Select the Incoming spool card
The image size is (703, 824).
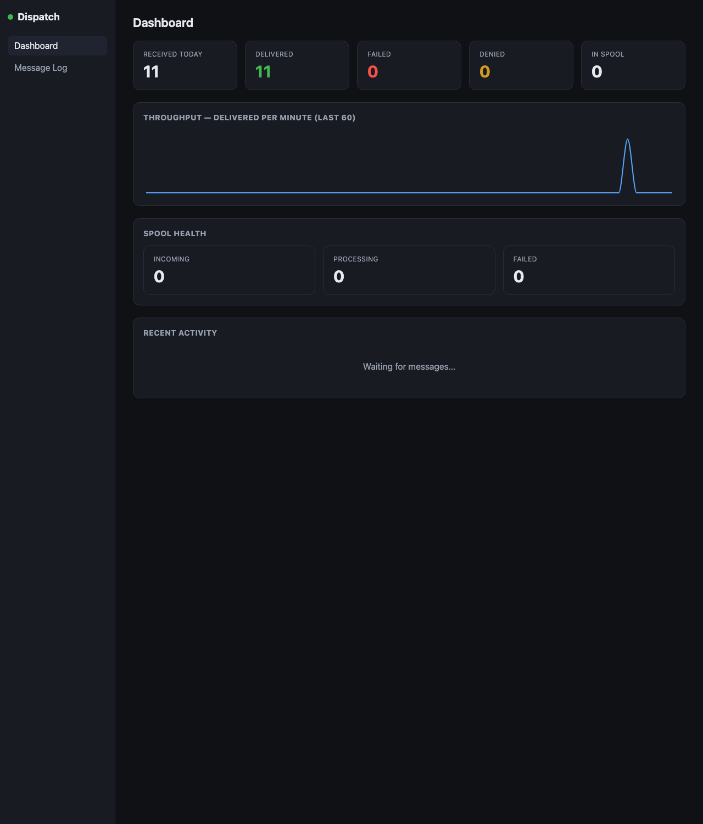click(229, 270)
